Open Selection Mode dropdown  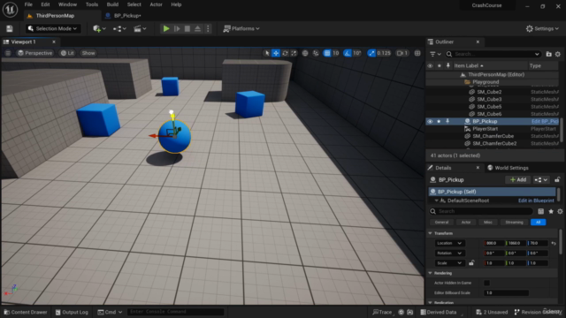click(53, 28)
